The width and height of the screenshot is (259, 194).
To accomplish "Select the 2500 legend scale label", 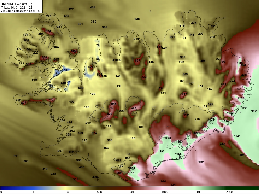I will tap(229, 192).
